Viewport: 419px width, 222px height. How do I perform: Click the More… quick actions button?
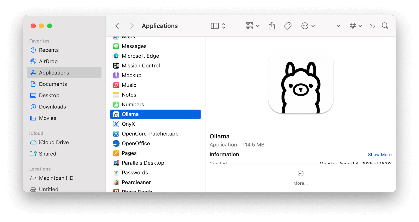coord(301,178)
